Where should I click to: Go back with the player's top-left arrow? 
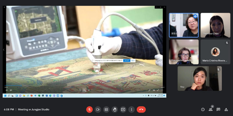tap(4, 7)
